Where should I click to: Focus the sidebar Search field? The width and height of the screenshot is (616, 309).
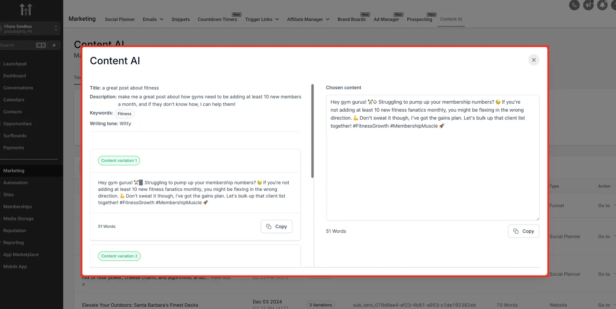tap(23, 45)
